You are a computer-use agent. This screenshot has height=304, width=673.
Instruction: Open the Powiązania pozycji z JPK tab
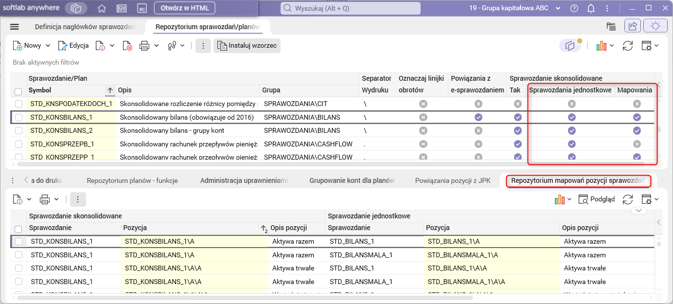tap(452, 181)
